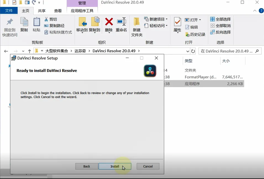
Task: Click 达芬奇 in the breadcrumb path
Action: pyautogui.click(x=80, y=51)
